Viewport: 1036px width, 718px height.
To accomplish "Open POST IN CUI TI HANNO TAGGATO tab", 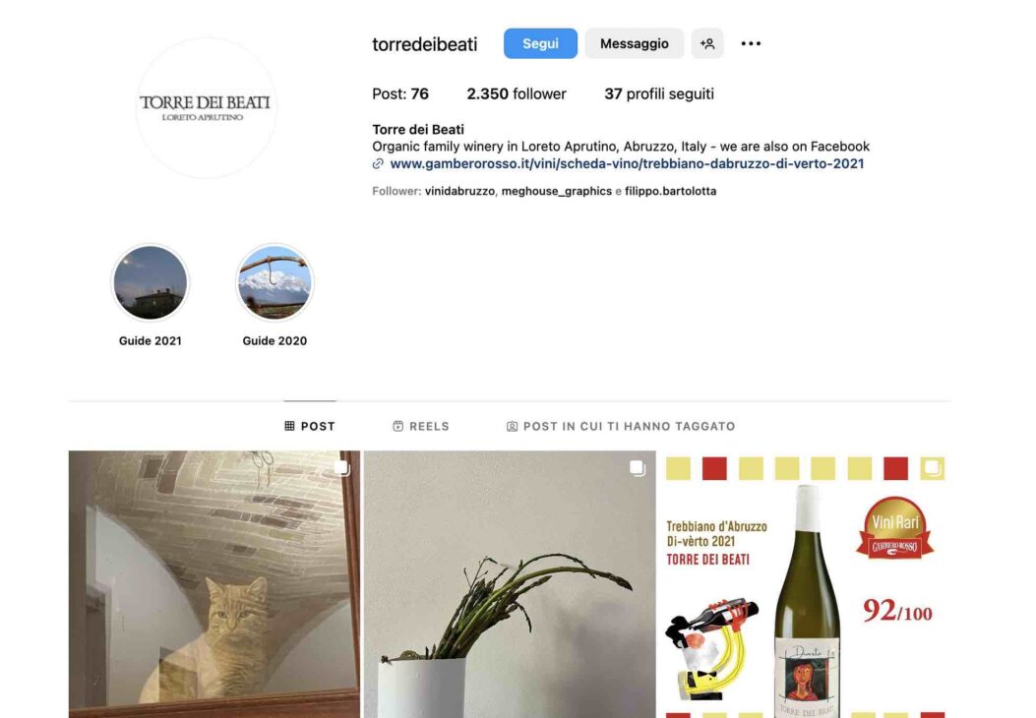I will tap(621, 426).
